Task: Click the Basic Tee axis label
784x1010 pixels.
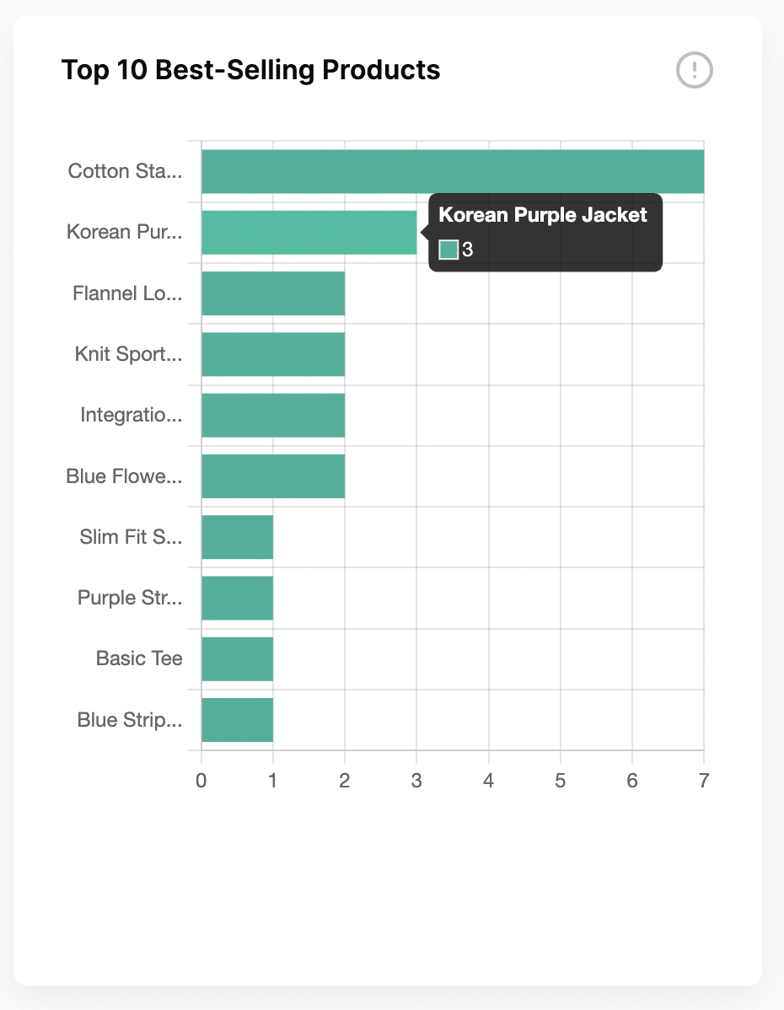Action: [x=139, y=658]
